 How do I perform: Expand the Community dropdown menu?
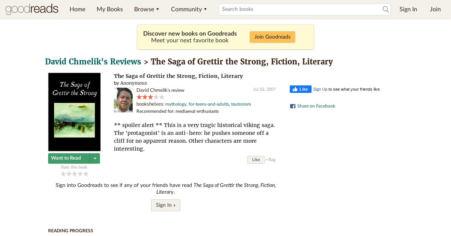pos(189,9)
